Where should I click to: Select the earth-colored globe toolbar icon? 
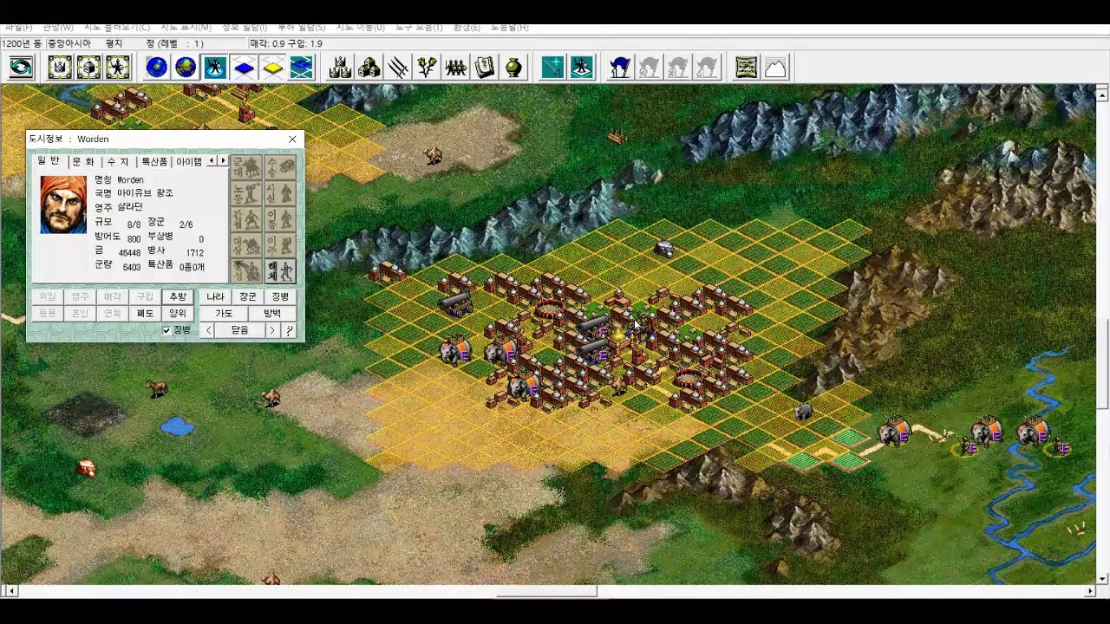click(x=186, y=67)
